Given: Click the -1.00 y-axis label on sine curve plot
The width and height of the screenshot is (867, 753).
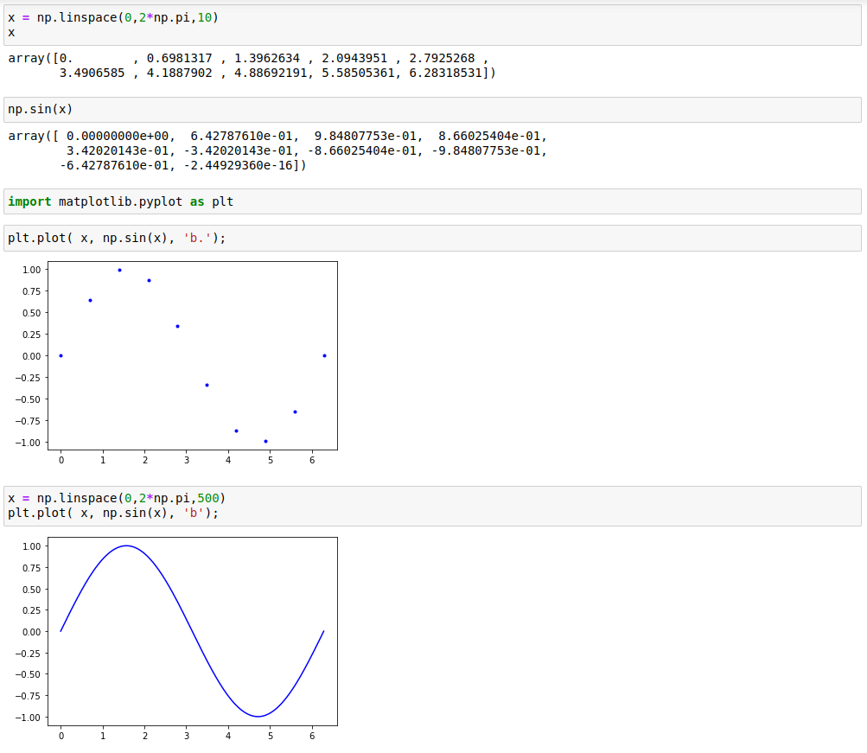Looking at the screenshot, I should (x=29, y=718).
